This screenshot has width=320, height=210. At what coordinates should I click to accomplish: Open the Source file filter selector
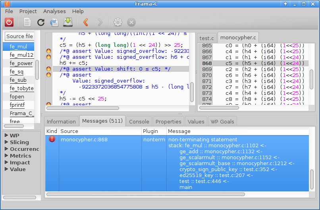[19, 37]
